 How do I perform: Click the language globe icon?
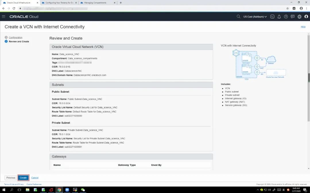tap(299, 17)
